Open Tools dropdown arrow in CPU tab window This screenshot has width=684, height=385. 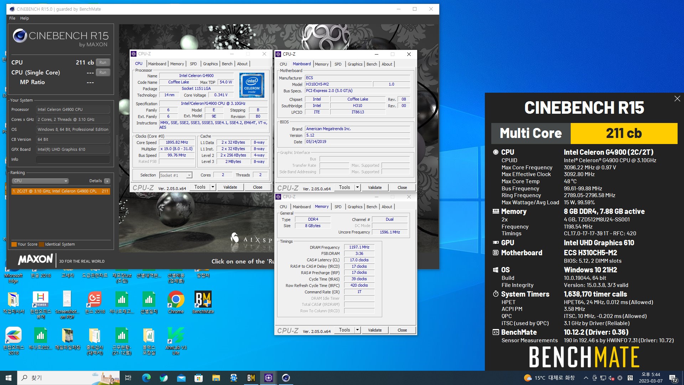coord(213,187)
